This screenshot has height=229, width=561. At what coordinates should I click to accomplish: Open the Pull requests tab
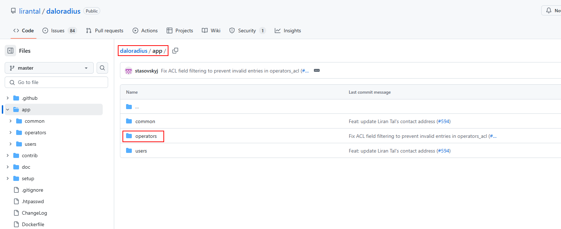[x=105, y=31]
